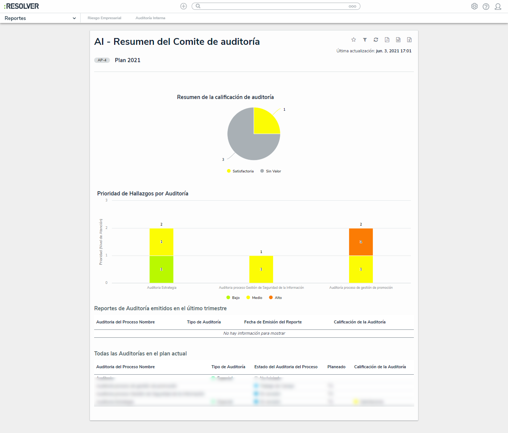
Task: Open the user profile icon
Action: [x=498, y=6]
